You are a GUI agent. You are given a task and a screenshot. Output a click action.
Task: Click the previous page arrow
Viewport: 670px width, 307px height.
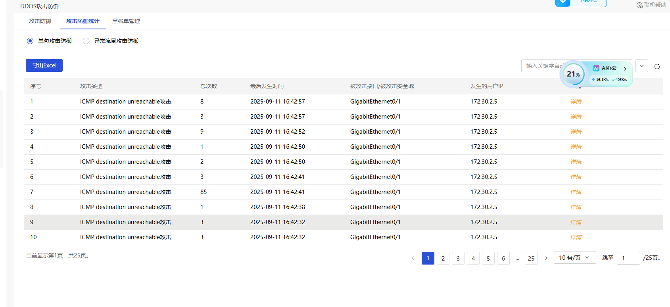tap(413, 258)
